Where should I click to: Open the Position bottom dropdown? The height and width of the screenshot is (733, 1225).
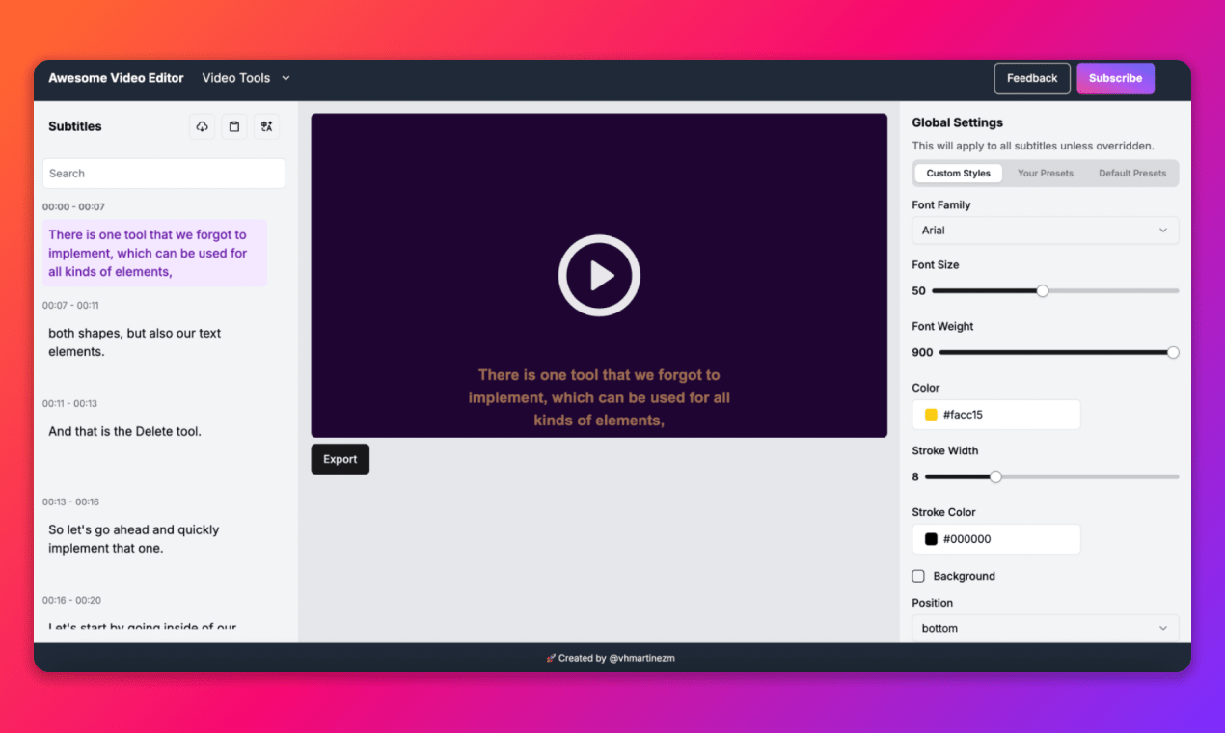pos(1046,628)
